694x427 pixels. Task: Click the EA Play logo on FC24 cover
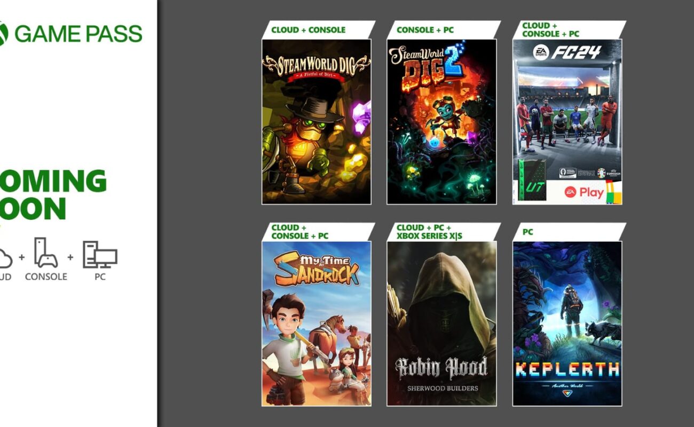pyautogui.click(x=585, y=192)
